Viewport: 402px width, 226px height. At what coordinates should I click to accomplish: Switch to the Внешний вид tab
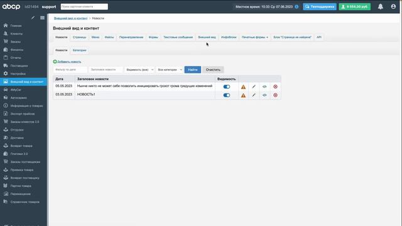pyautogui.click(x=207, y=37)
